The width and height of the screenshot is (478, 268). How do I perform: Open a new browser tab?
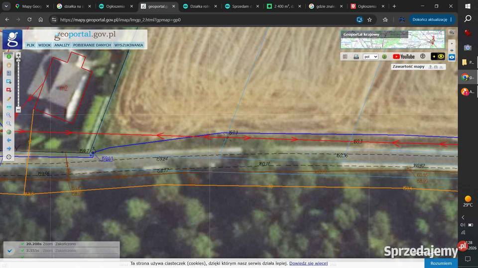coord(394,6)
